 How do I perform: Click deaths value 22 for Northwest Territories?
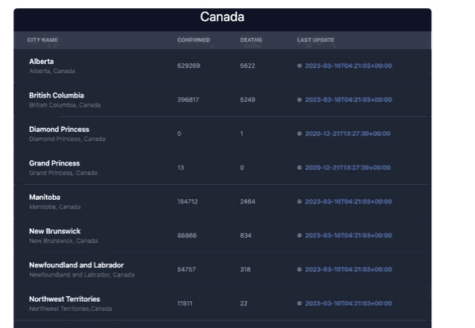pos(243,303)
